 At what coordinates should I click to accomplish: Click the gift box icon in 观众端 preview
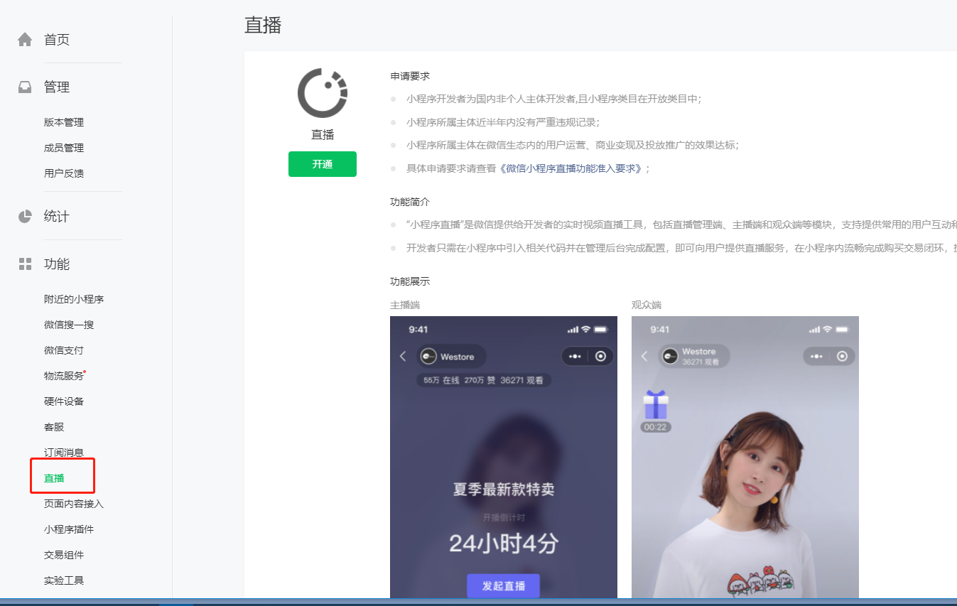pos(656,404)
